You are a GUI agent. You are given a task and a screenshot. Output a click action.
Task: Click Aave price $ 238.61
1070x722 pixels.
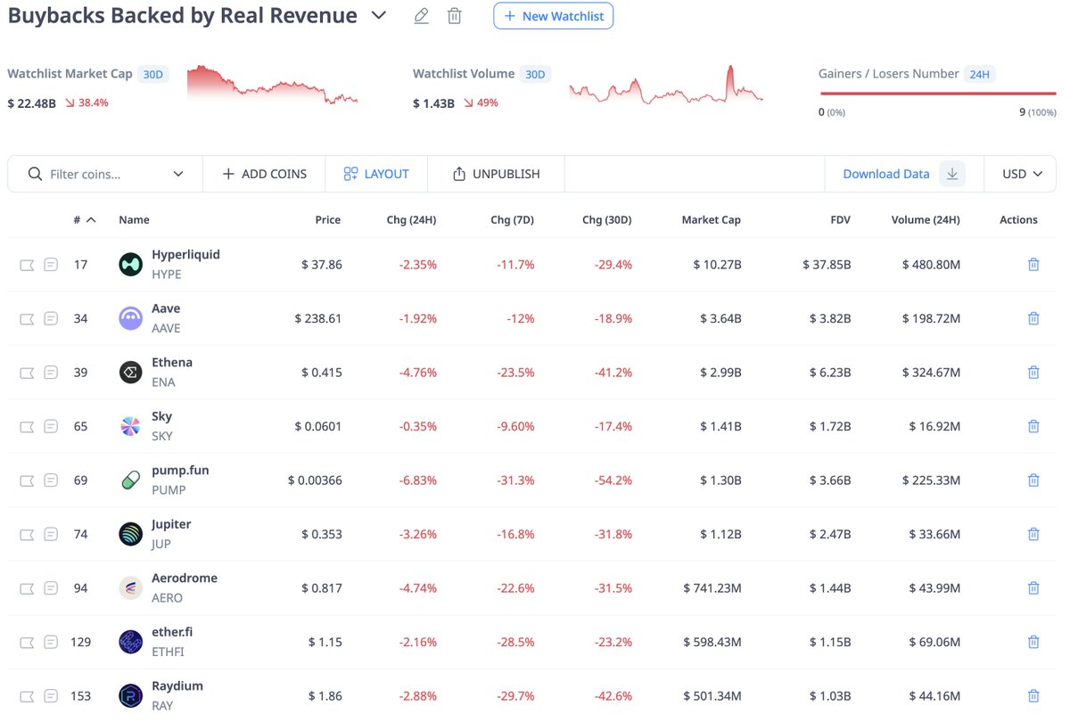click(318, 318)
